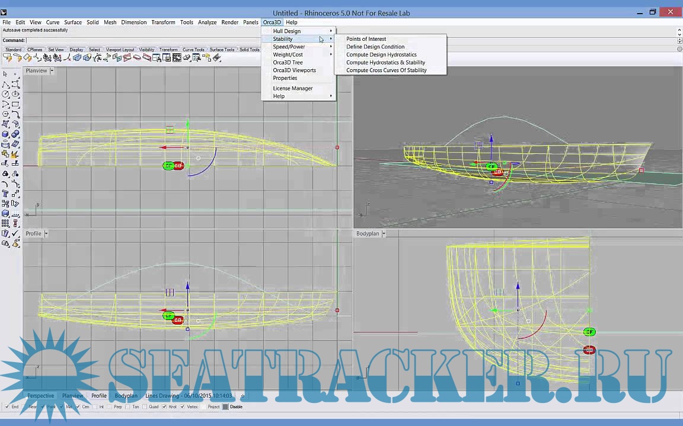Click the Disable snap color box
The width and height of the screenshot is (683, 426).
pos(226,406)
